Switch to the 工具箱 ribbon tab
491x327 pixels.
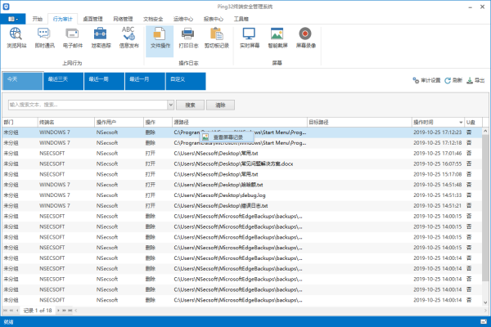click(241, 19)
